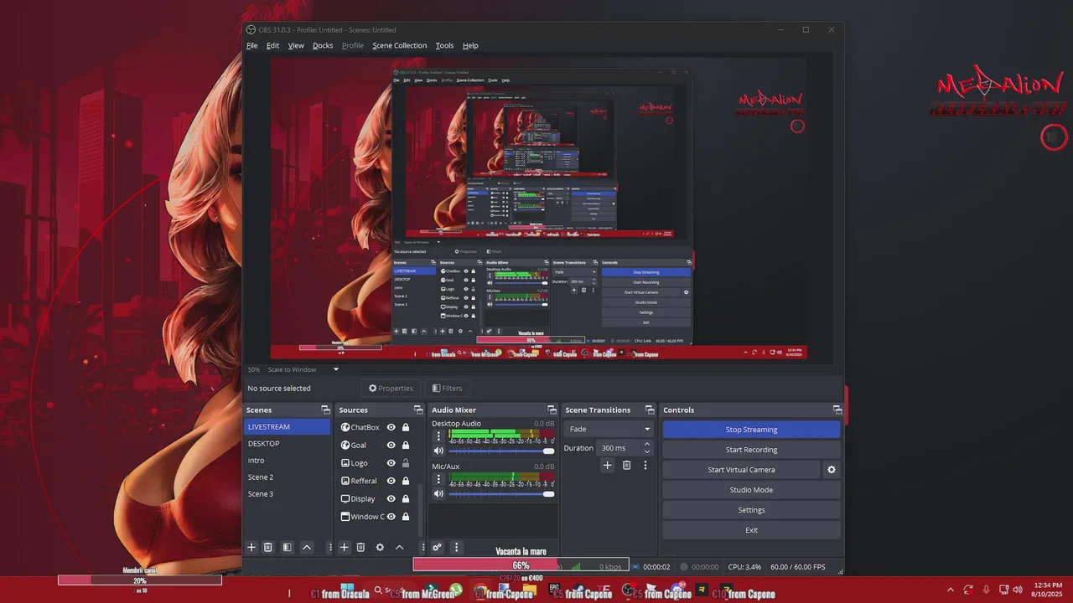Select the DESKTOP scene
Image resolution: width=1073 pixels, height=603 pixels.
287,444
